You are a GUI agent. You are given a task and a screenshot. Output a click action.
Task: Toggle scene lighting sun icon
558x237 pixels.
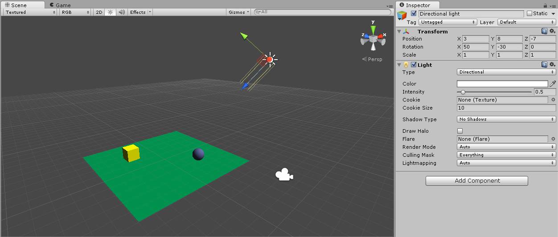pyautogui.click(x=111, y=12)
